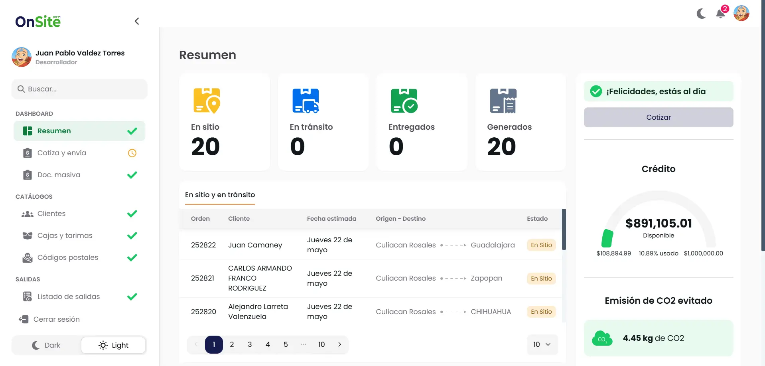The height and width of the screenshot is (366, 765).
Task: Open the Clientes catalog
Action: tap(79, 214)
